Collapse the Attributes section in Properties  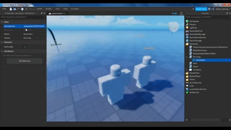point(2,51)
